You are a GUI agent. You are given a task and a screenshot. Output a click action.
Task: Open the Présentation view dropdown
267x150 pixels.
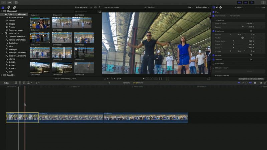coord(202,7)
